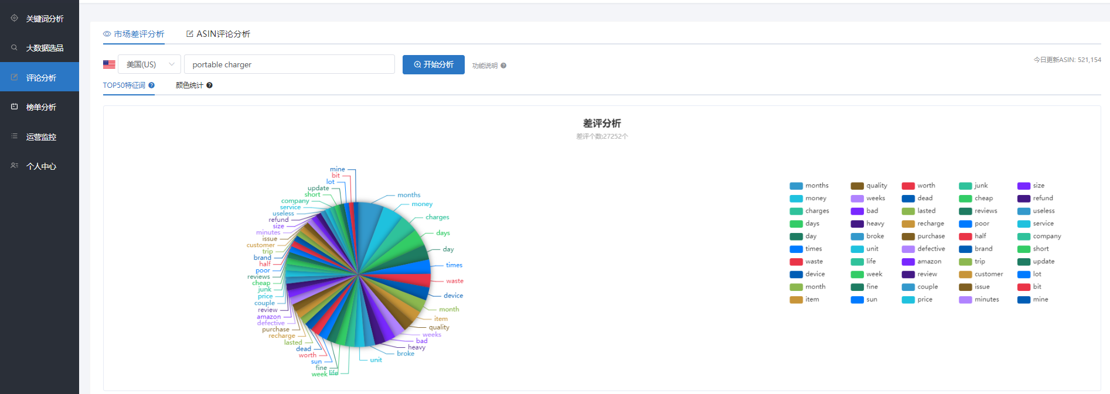Open the 榜单分析 menu item
1110x394 pixels.
39,107
